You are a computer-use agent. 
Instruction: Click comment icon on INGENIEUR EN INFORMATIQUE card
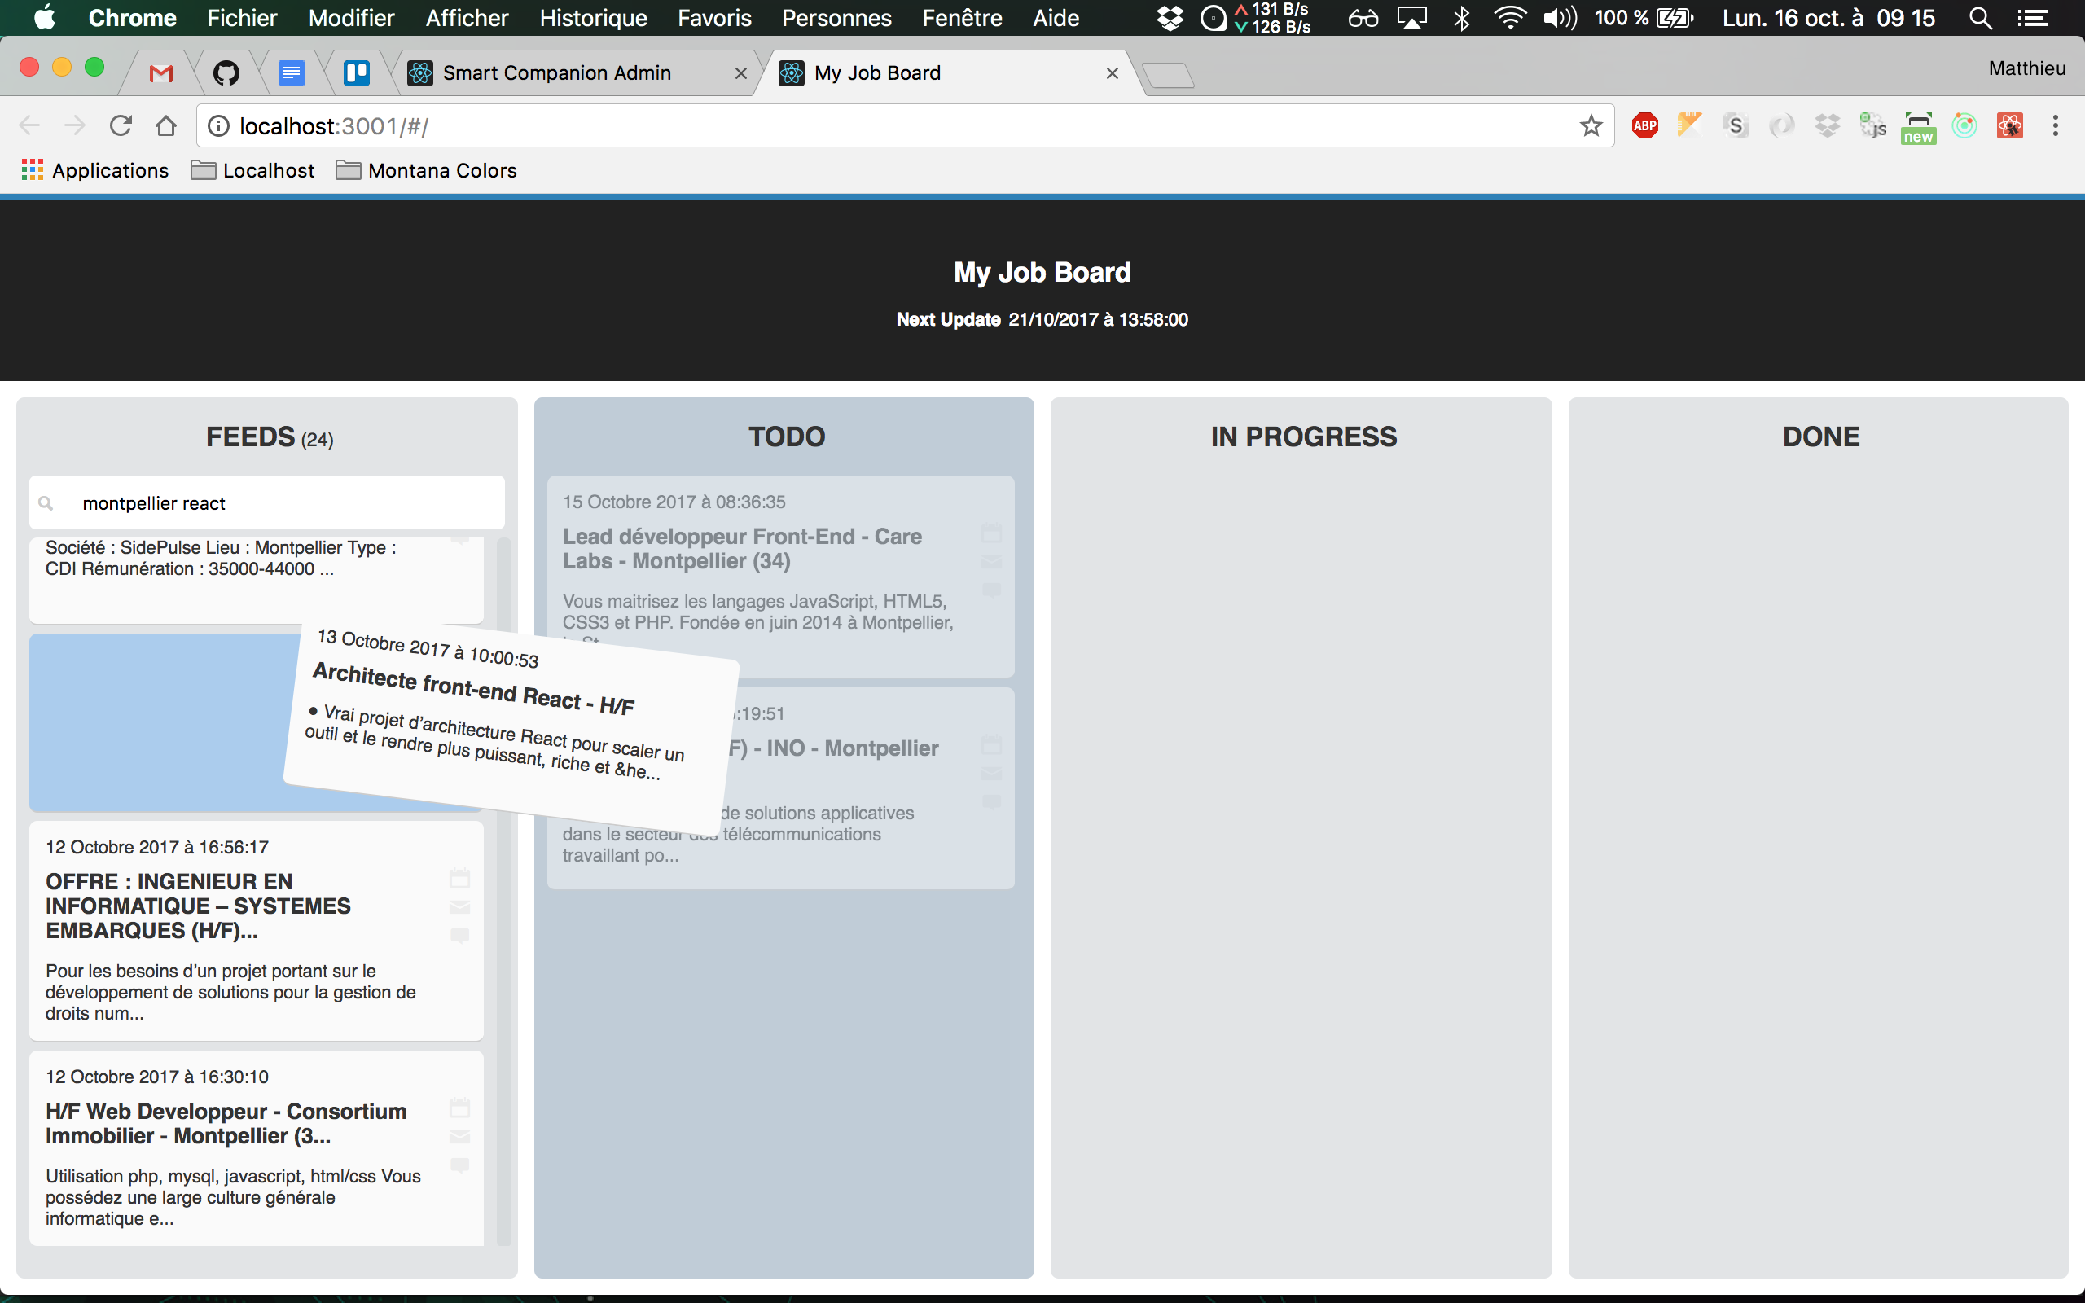pyautogui.click(x=459, y=935)
